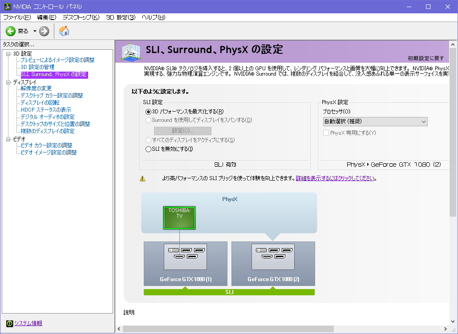This screenshot has width=458, height=334.
Task: Open ビデオ イメージ設定の調整
Action: coord(49,153)
